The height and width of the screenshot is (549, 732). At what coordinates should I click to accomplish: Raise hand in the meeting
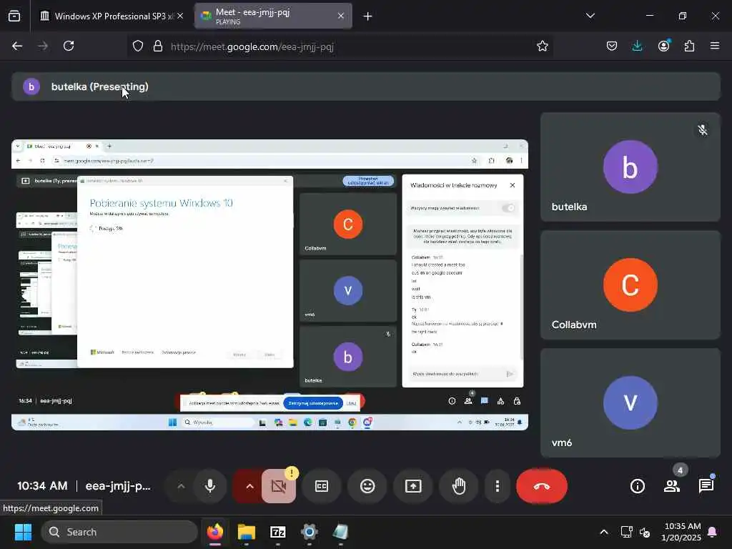(x=459, y=486)
